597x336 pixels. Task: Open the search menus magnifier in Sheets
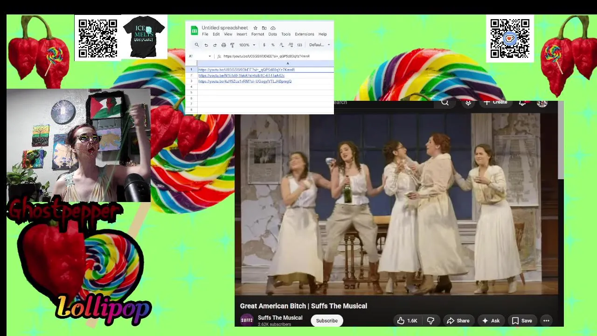coord(197,45)
